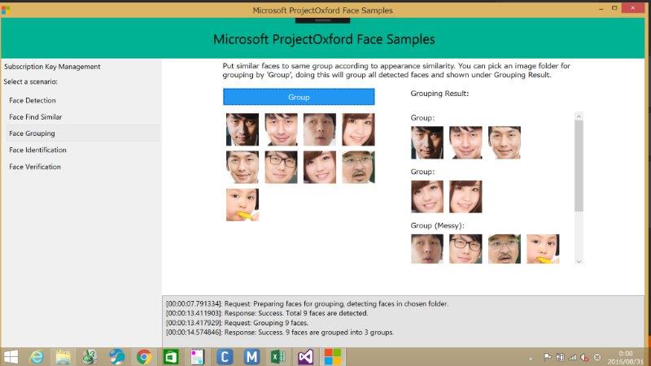Viewport: 651px width, 366px height.
Task: Open Internet Explorer from the taskbar
Action: click(37, 356)
